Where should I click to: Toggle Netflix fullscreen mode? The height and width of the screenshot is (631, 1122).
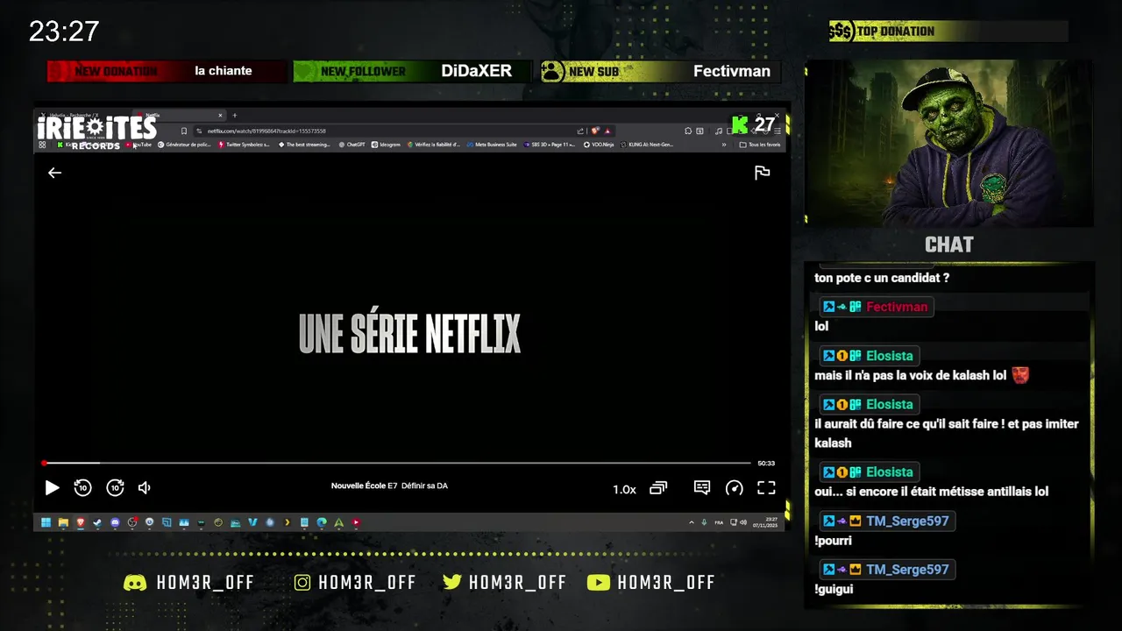766,488
